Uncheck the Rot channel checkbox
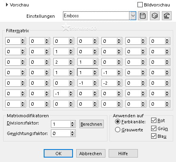The image size is (176, 162). [x=154, y=120]
